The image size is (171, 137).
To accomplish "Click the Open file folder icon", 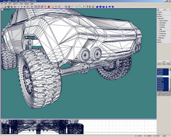I will coord(5,7).
